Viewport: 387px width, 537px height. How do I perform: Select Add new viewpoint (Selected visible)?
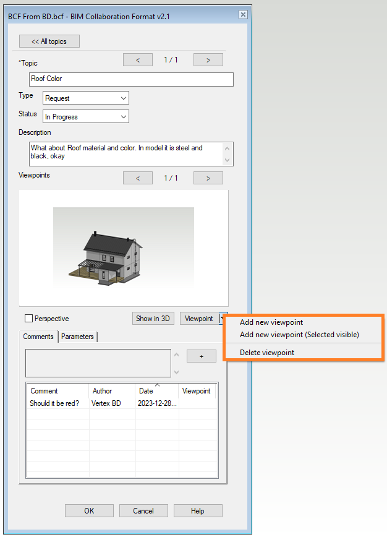[299, 335]
